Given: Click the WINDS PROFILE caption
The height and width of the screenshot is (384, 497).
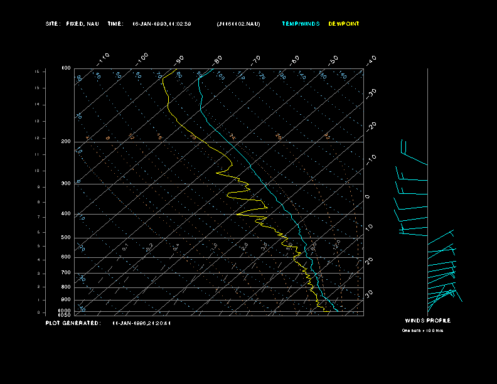Looking at the screenshot, I should click(427, 321).
